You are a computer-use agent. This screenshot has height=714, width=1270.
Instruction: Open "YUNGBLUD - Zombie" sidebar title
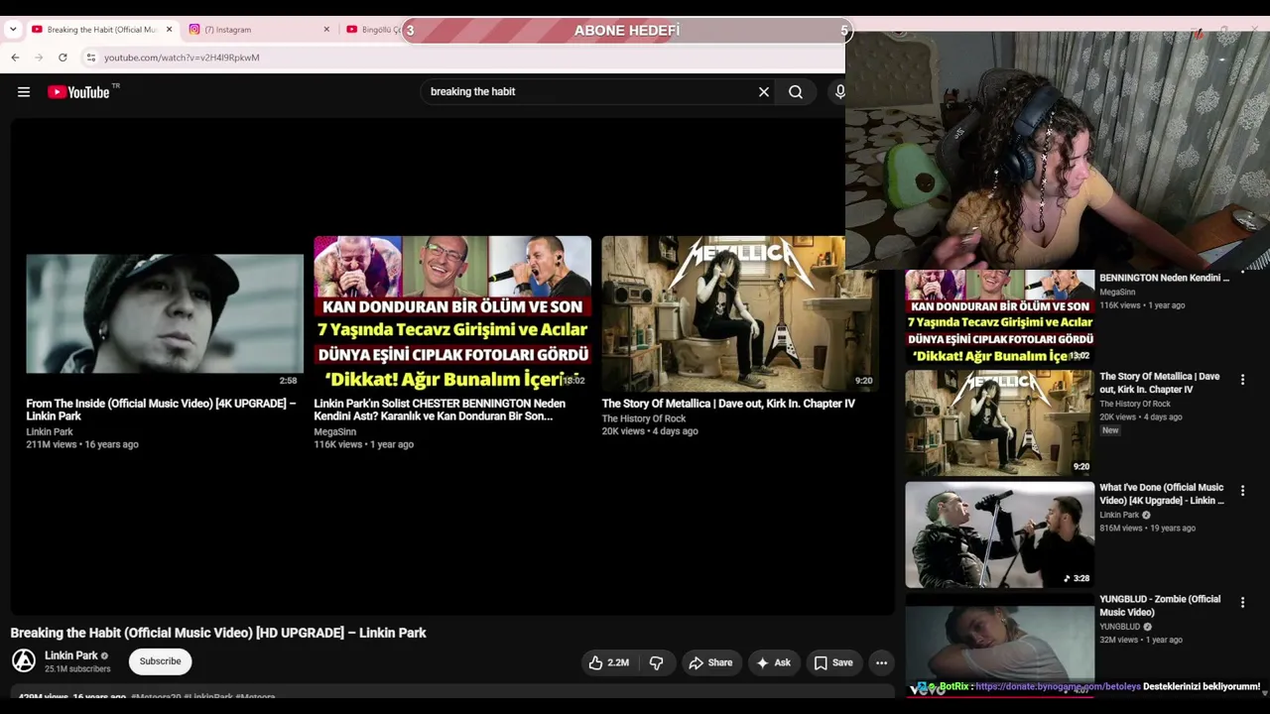(x=1160, y=606)
